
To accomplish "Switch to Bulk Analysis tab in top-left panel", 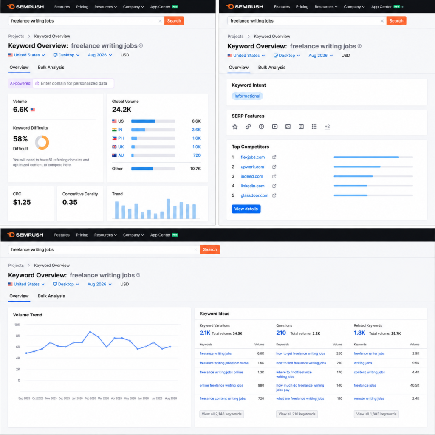I will coord(51,68).
